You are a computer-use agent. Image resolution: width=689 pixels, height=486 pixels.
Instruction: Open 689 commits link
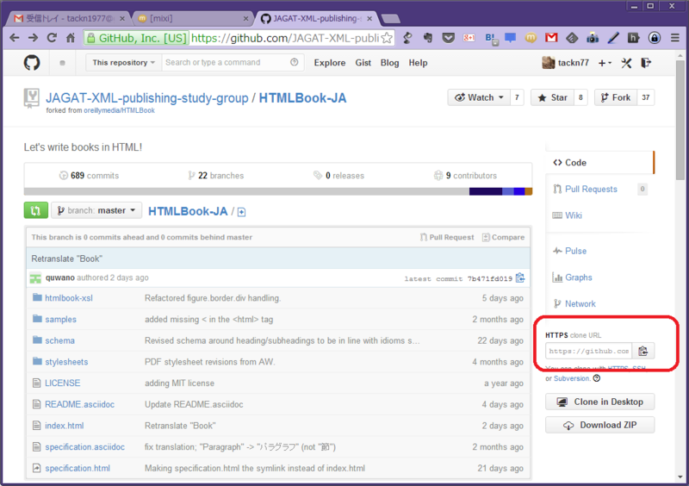click(x=90, y=176)
